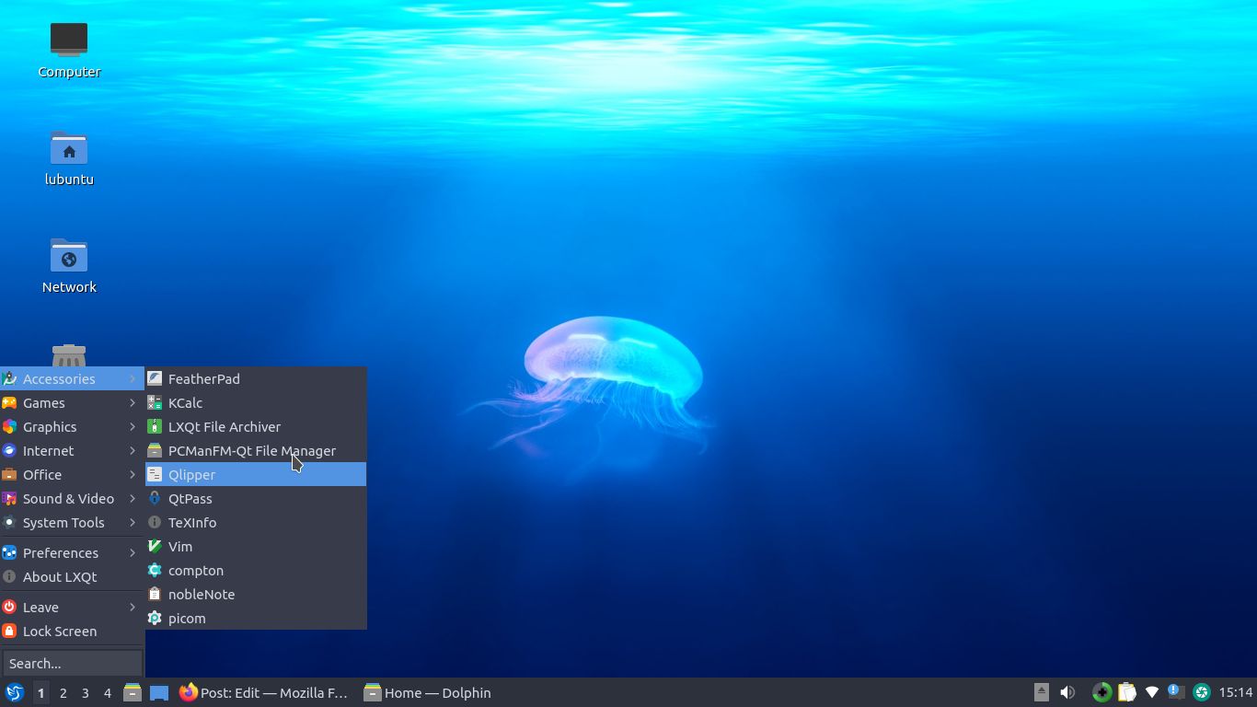
Task: Click the 15:14 clock
Action: tap(1236, 692)
